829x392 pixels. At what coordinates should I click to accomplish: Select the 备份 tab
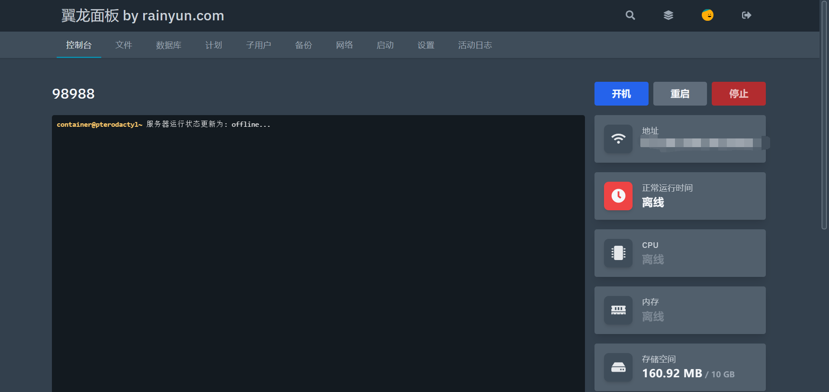tap(304, 45)
